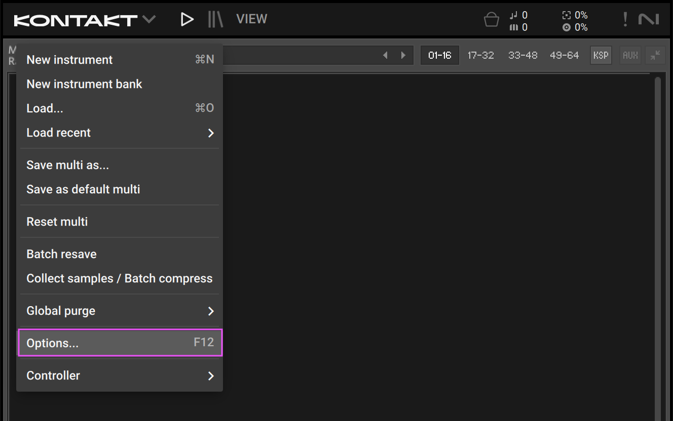The width and height of the screenshot is (673, 421).
Task: Toggle the KSP editor button
Action: click(601, 55)
